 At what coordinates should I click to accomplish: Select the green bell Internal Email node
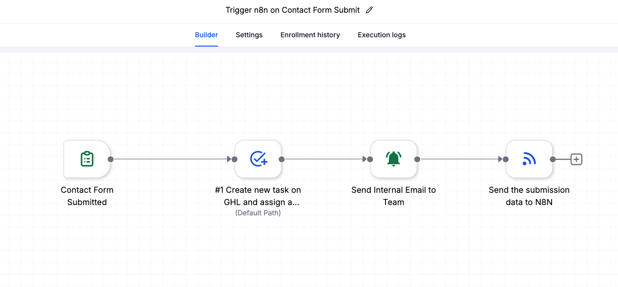tap(393, 159)
